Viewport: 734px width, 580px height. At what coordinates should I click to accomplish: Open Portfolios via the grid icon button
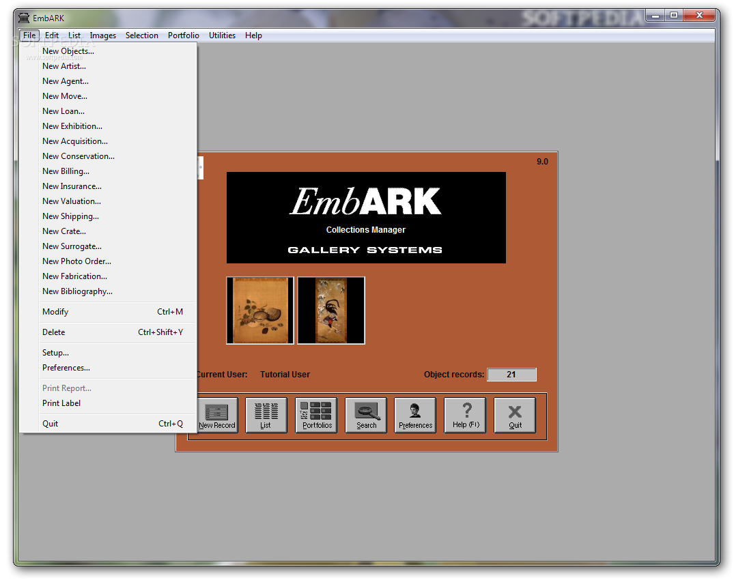pyautogui.click(x=316, y=415)
